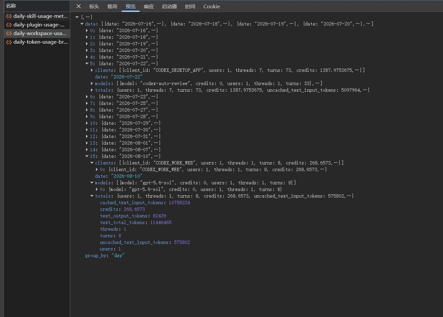This screenshot has width=443, height=317.
Task: Expand client 0 CODEX_WORK_WEB entry
Action: click(x=97, y=169)
